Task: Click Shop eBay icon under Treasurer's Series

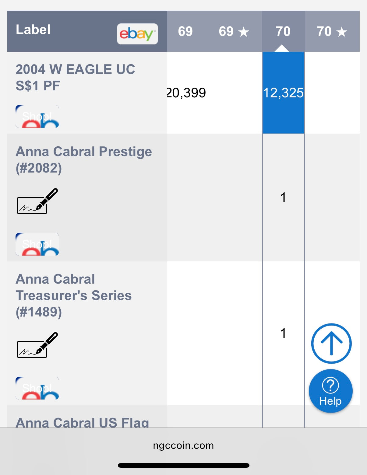Action: pos(37,388)
